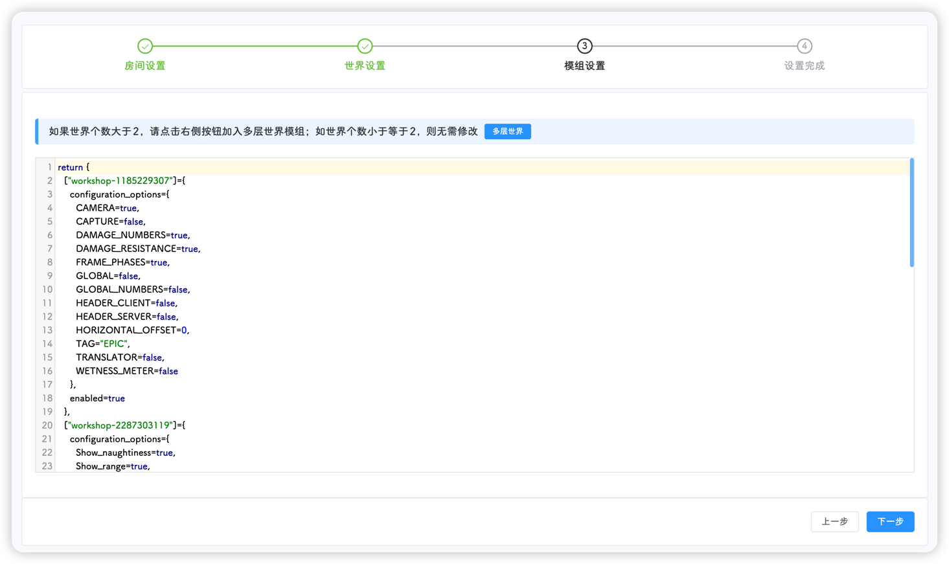949x564 pixels.
Task: Click the completed check icon above 世界设置
Action: click(x=365, y=46)
